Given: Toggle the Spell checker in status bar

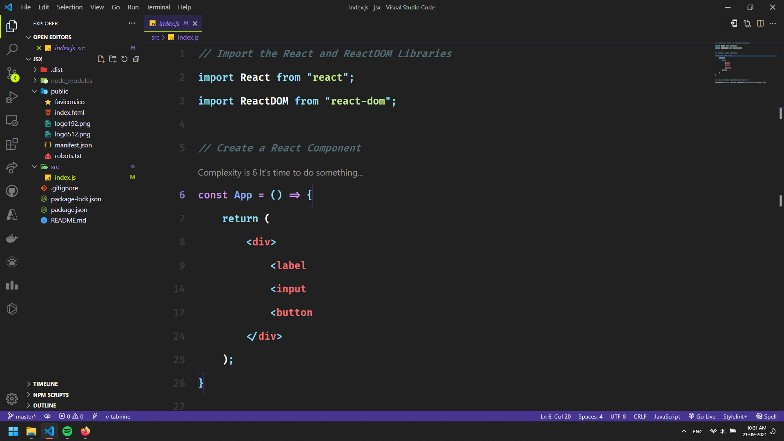Looking at the screenshot, I should (766, 416).
